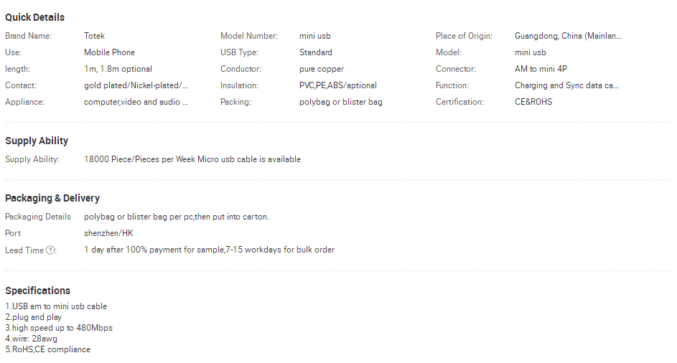
Task: Click the truncated Function value Charging and Sync
Action: point(566,85)
